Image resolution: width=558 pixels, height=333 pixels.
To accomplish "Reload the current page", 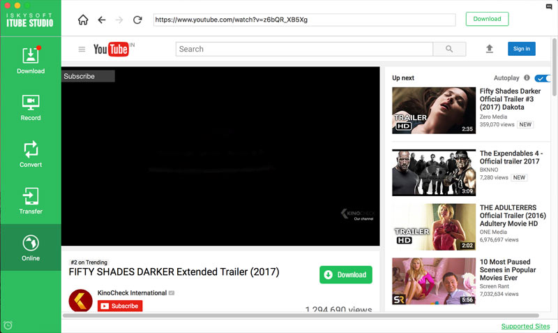I will 137,20.
